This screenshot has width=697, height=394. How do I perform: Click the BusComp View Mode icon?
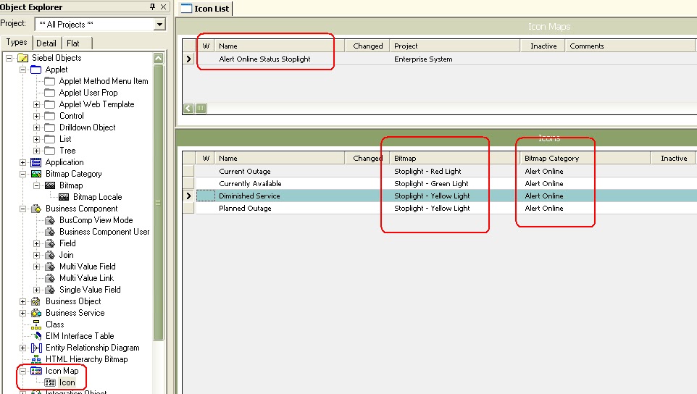[x=50, y=220]
